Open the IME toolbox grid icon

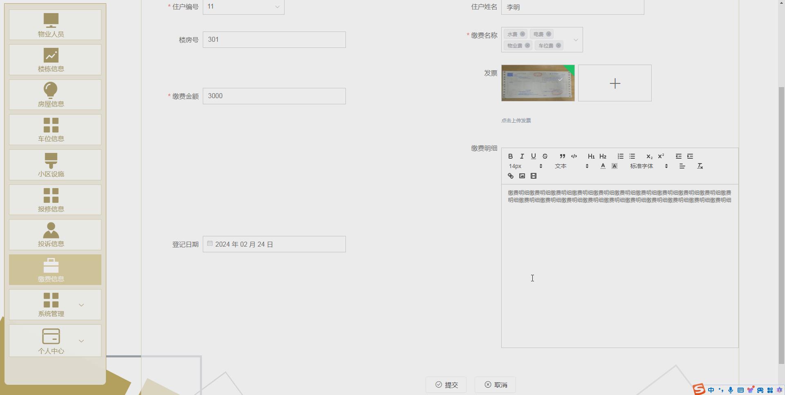(x=770, y=391)
